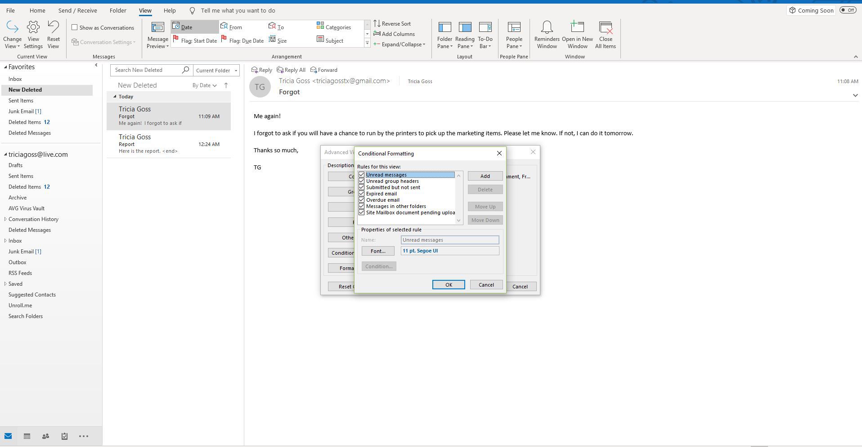The image size is (862, 447).
Task: Open the Change View menu icon
Action: 12,34
